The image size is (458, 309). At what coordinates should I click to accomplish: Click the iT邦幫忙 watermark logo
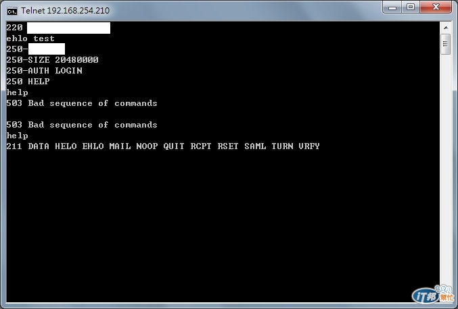[433, 295]
